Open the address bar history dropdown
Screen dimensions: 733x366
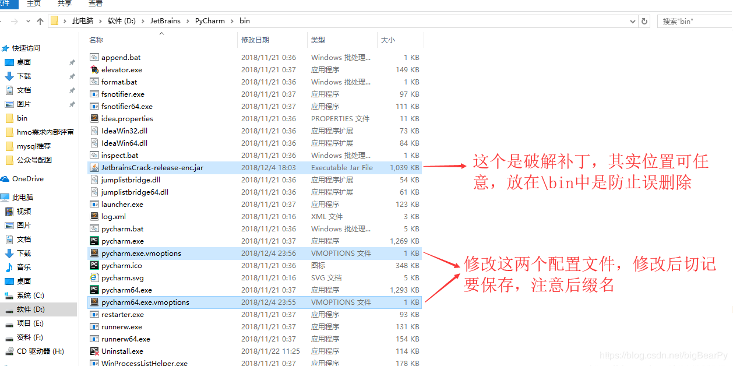click(x=633, y=21)
